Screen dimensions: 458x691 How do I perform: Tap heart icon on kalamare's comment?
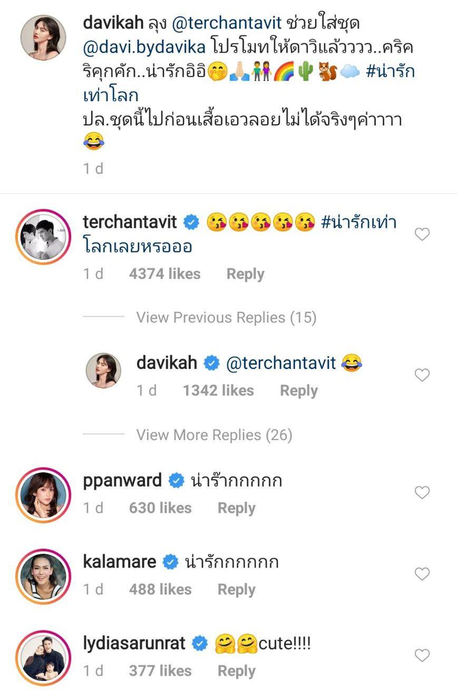pos(422,574)
